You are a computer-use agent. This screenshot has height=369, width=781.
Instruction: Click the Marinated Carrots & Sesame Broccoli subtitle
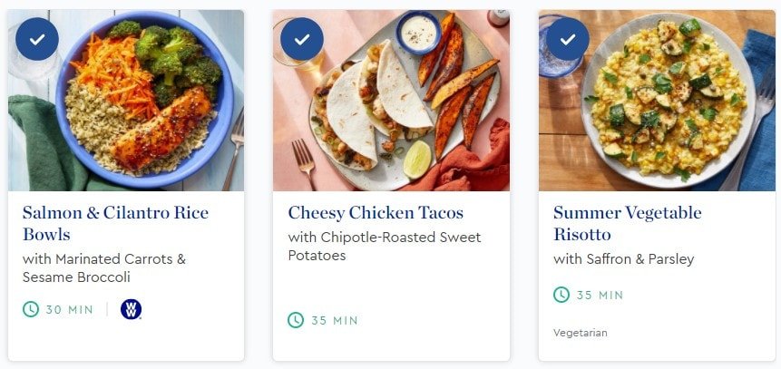tap(103, 268)
